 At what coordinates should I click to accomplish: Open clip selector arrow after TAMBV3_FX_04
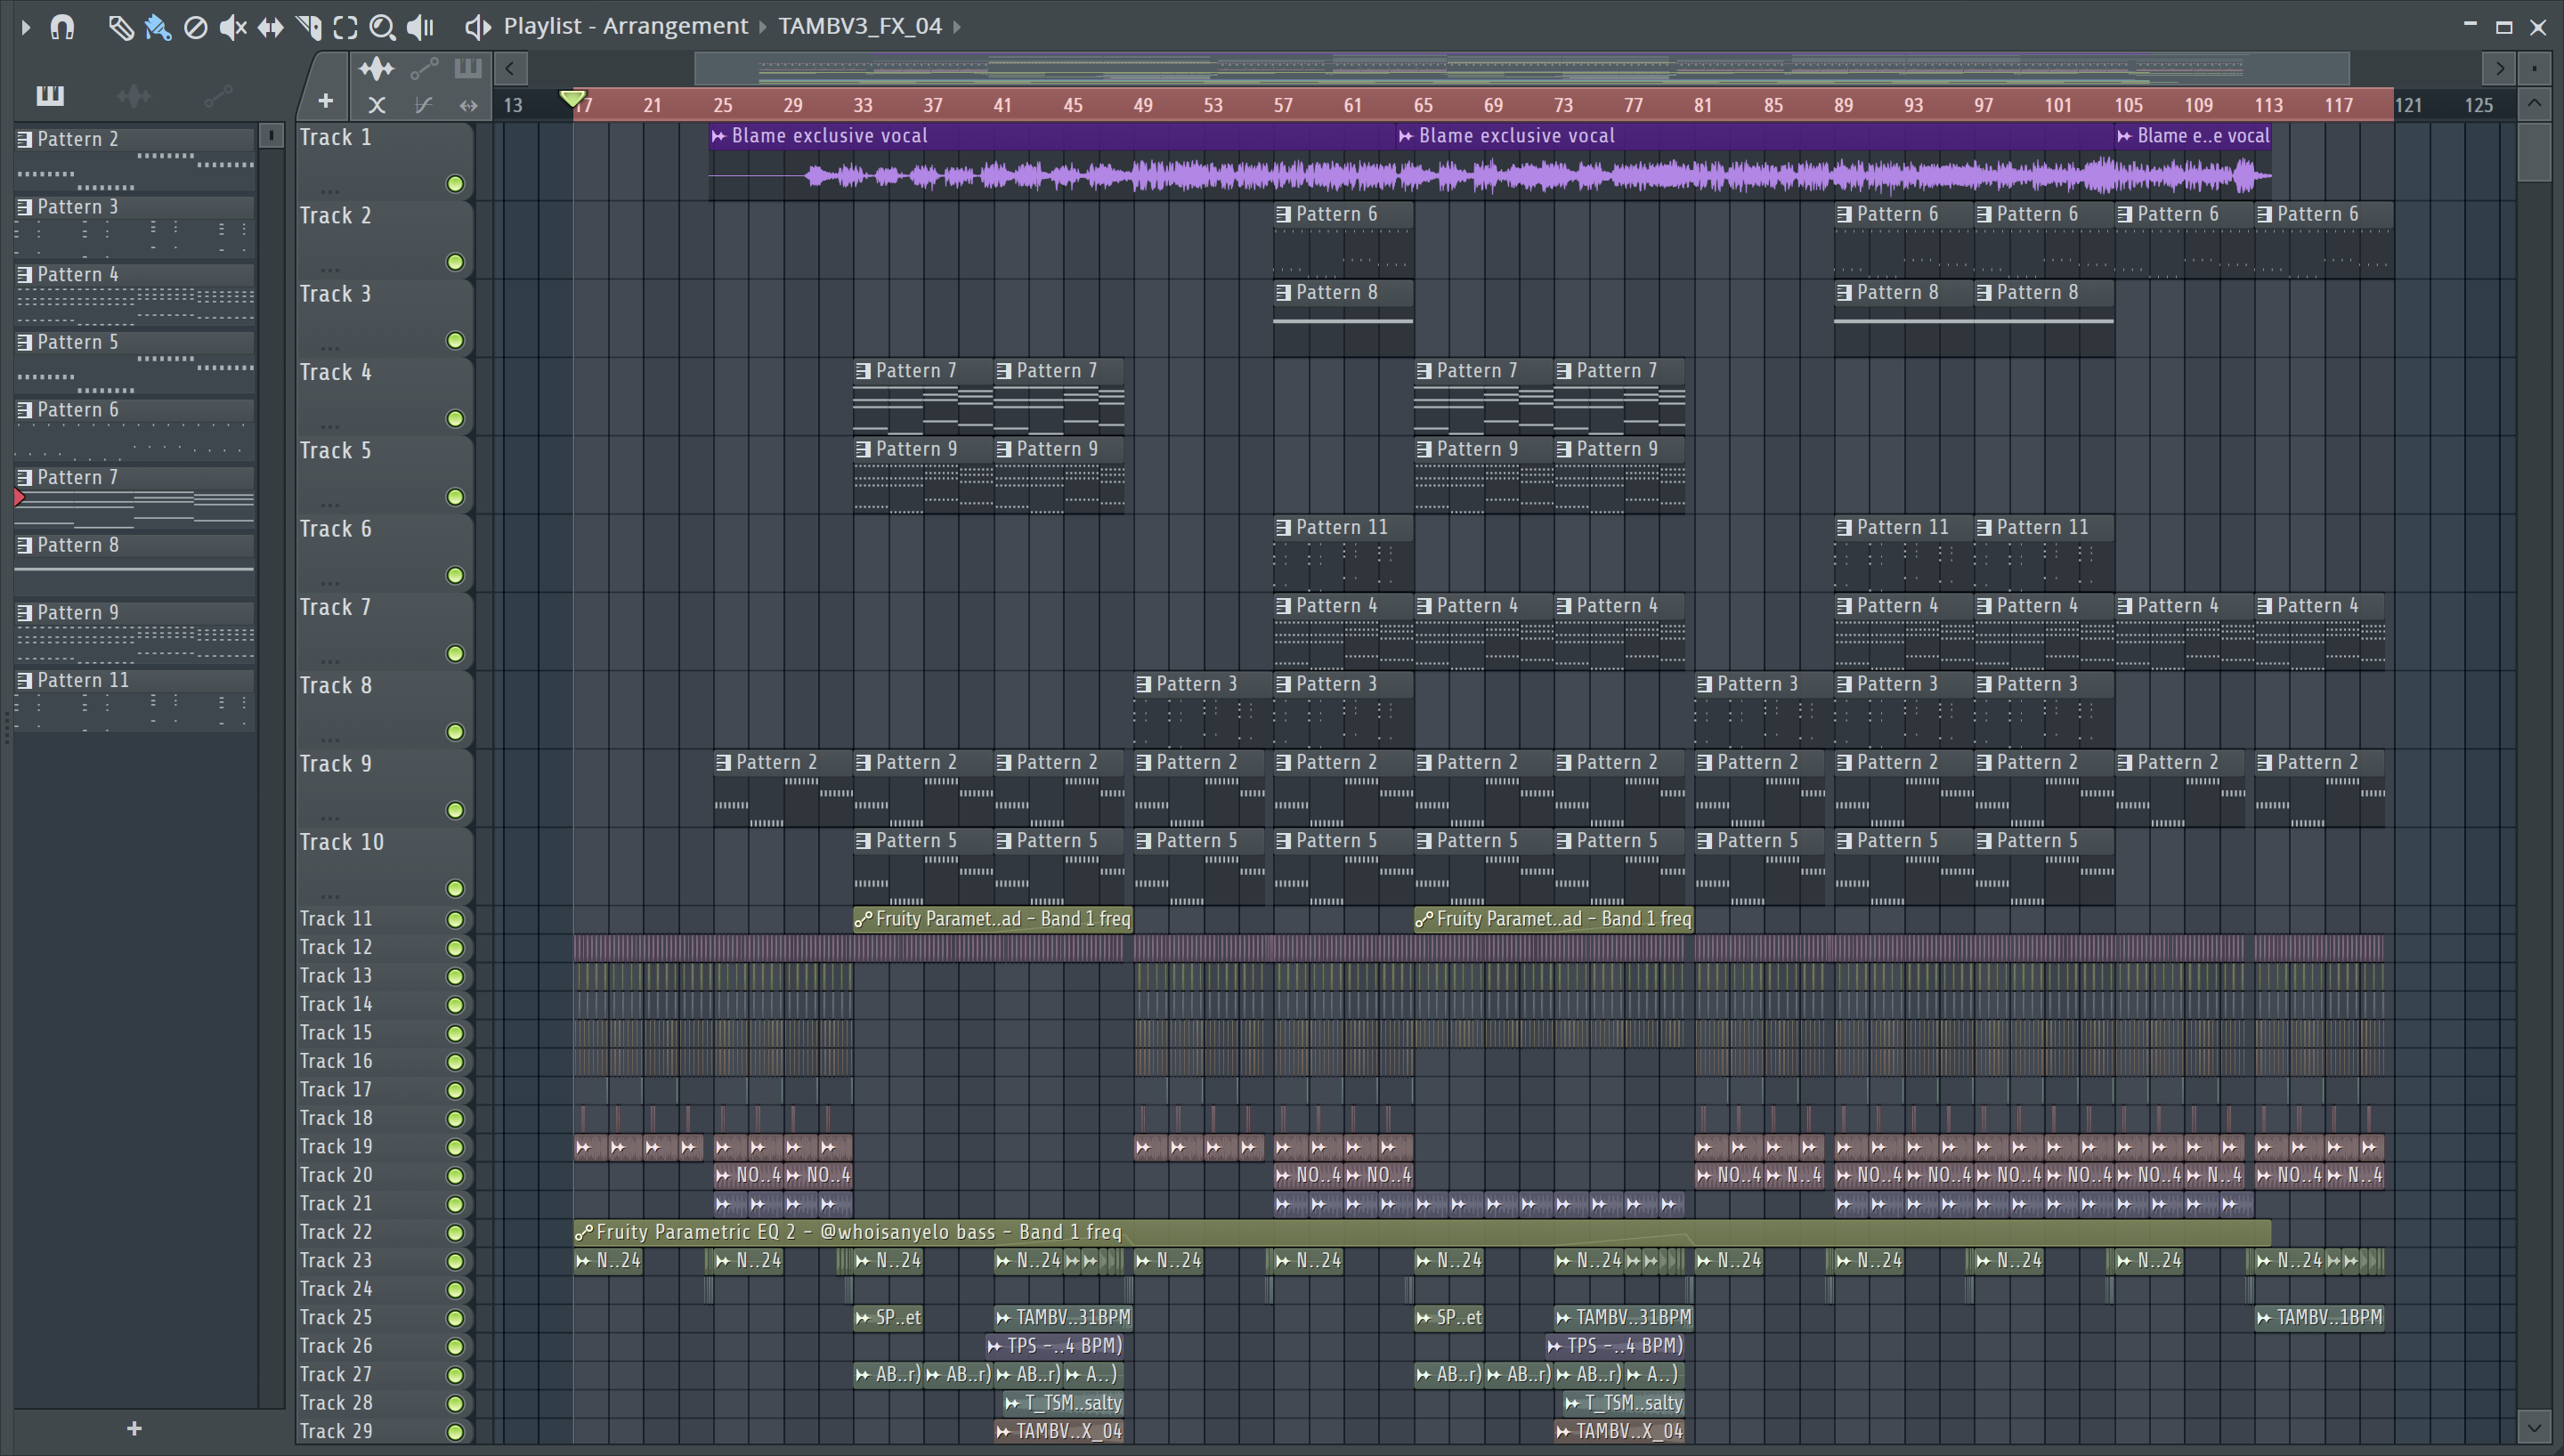[x=957, y=27]
